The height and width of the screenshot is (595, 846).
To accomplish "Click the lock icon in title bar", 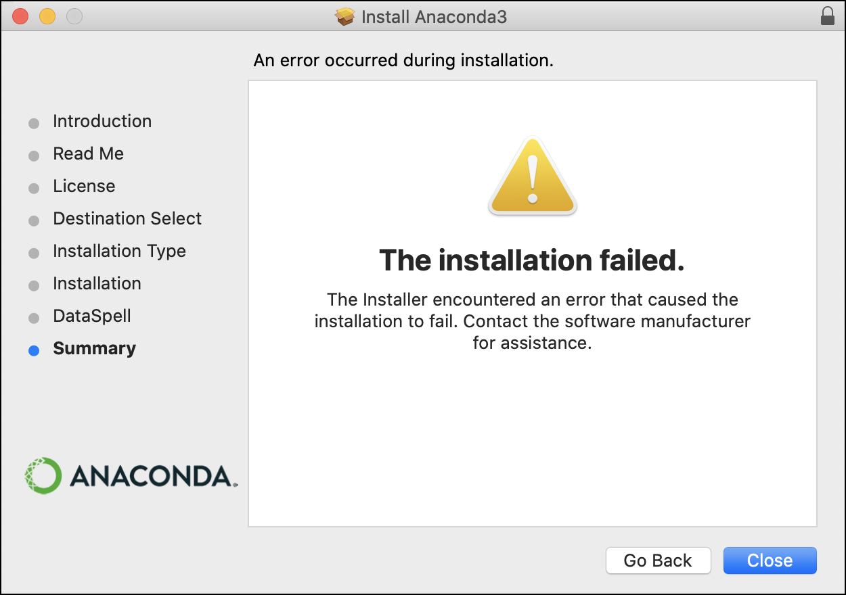I will tap(827, 16).
